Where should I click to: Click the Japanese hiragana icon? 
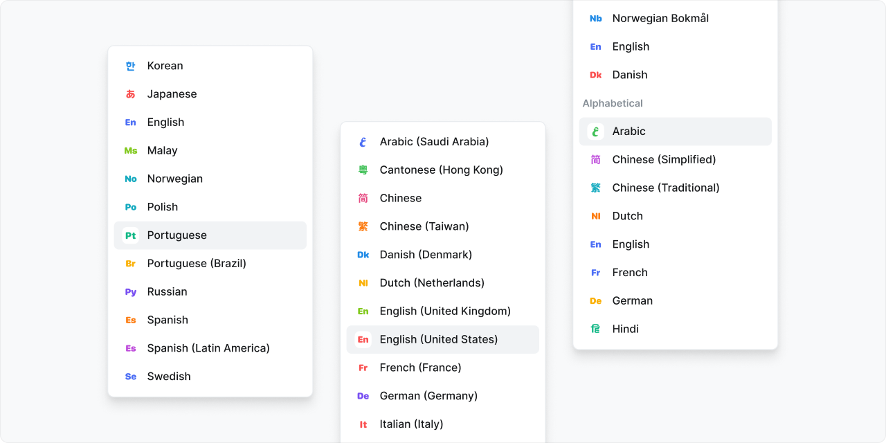pos(131,94)
